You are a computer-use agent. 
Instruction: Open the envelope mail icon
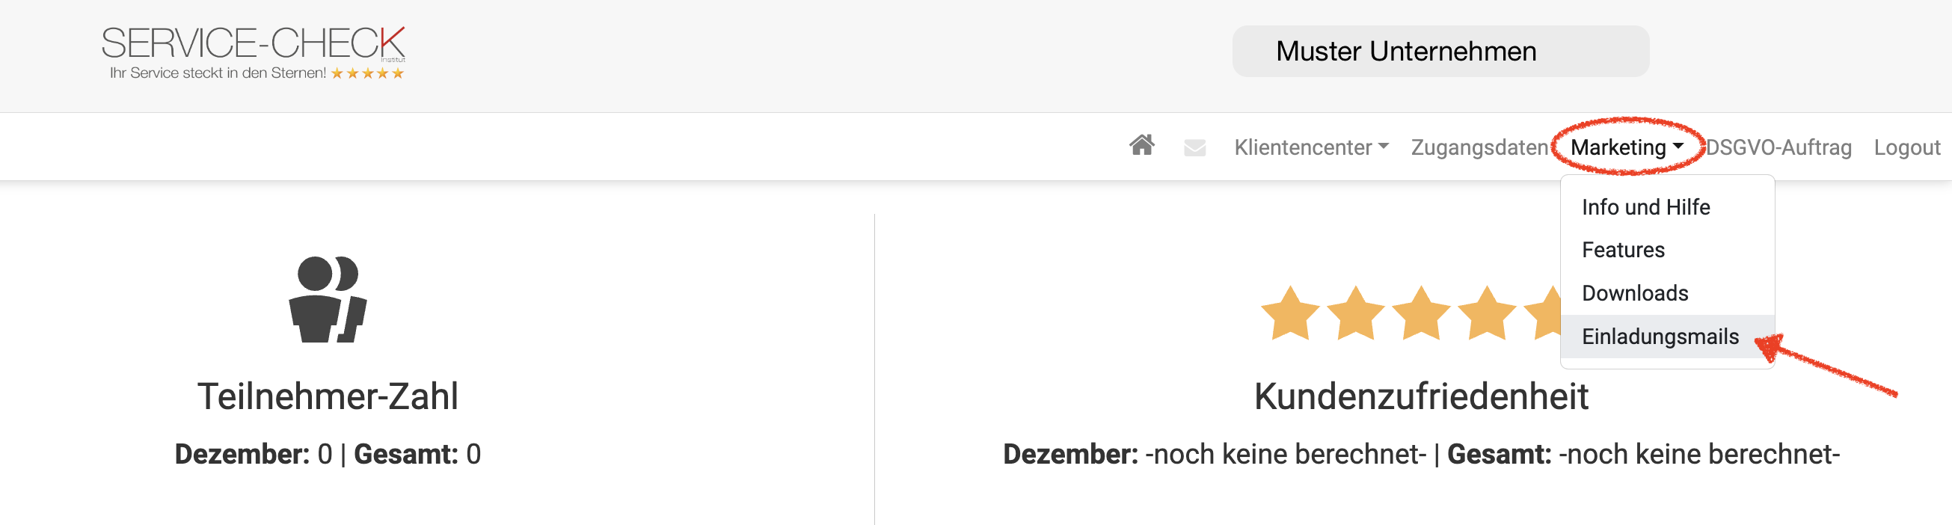[1194, 148]
